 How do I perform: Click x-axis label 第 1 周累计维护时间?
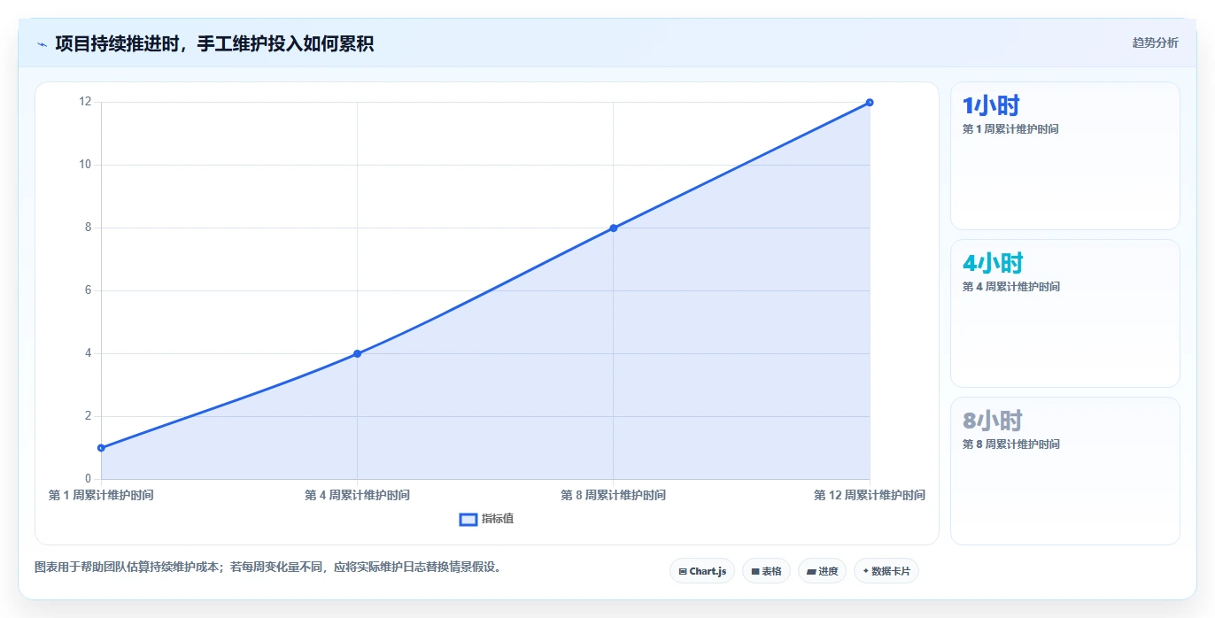coord(101,495)
